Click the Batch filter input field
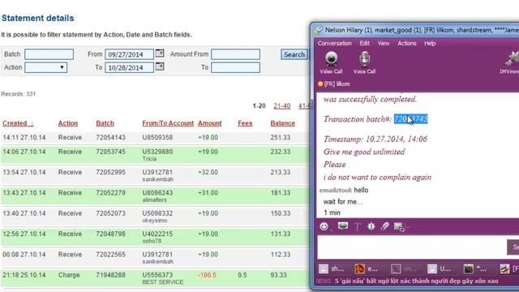 coord(49,54)
